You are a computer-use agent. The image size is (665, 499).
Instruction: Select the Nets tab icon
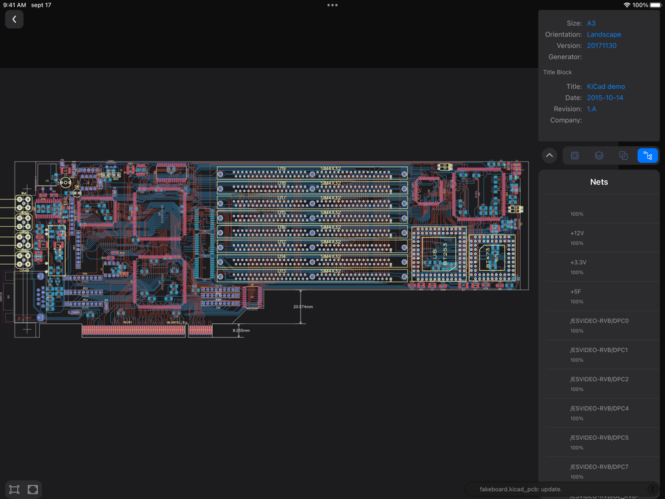pyautogui.click(x=648, y=156)
